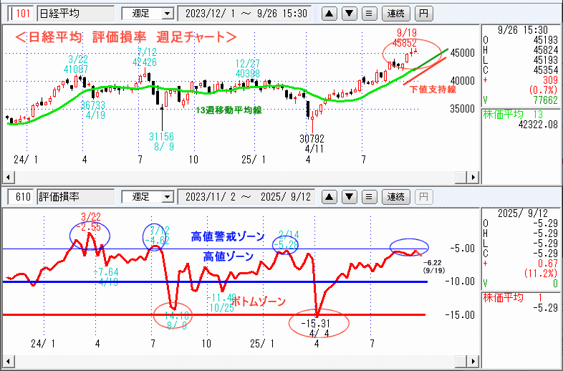Click left scroll arrow of top chart scrollbar
Screen dimensions: 563x371
click(x=9, y=177)
